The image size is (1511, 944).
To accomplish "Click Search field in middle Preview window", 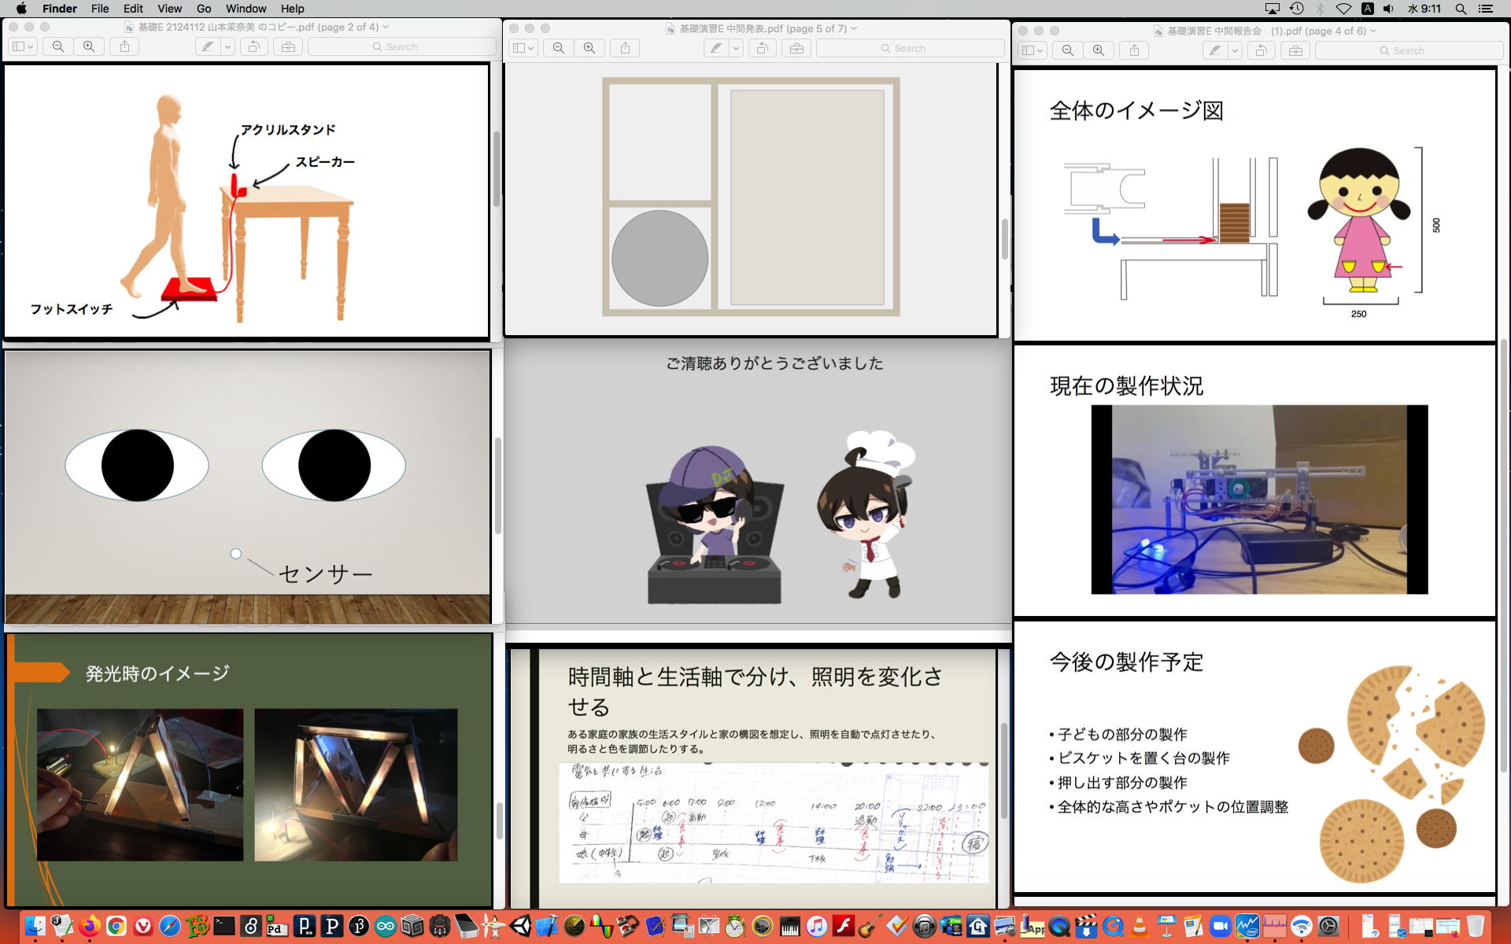I will [x=910, y=48].
